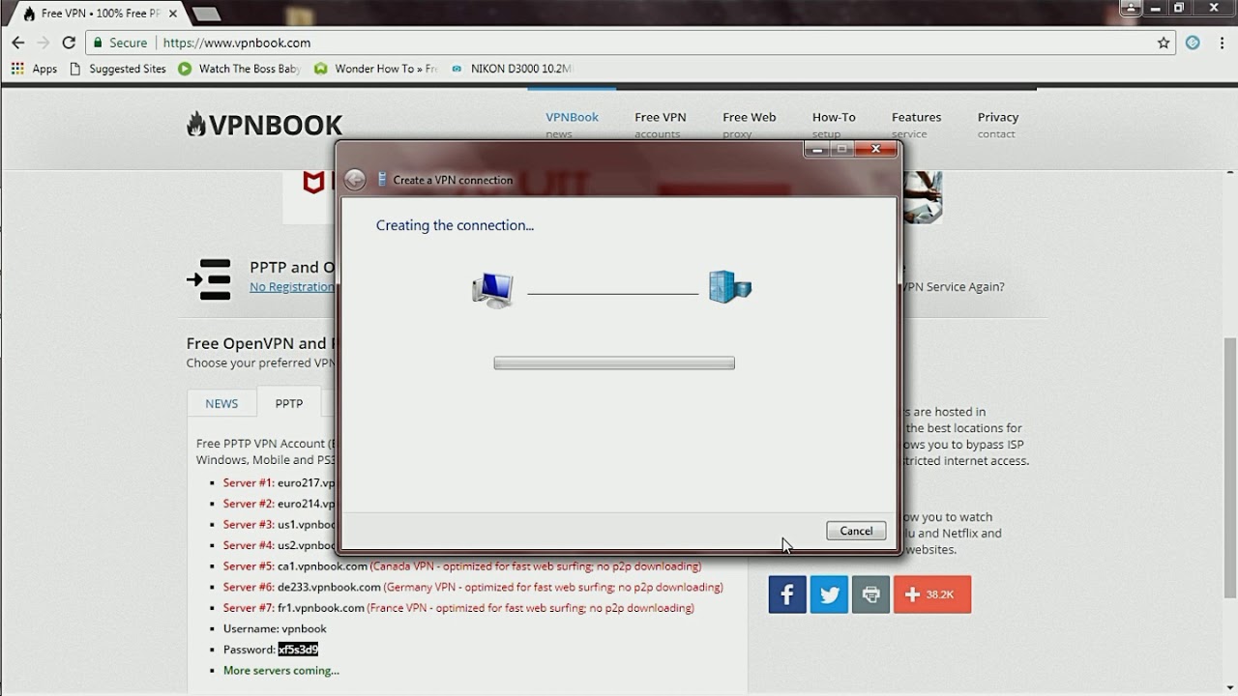Image resolution: width=1238 pixels, height=696 pixels.
Task: Click the server building icon in dialog
Action: tap(729, 286)
